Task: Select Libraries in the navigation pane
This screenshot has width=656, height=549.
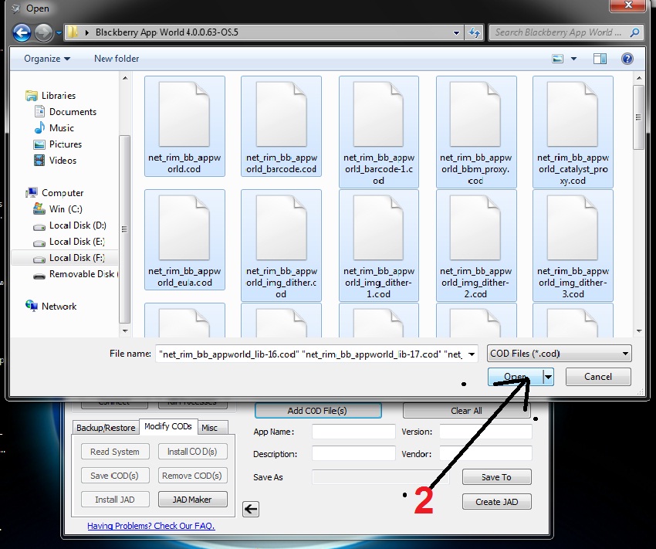Action: 51,96
